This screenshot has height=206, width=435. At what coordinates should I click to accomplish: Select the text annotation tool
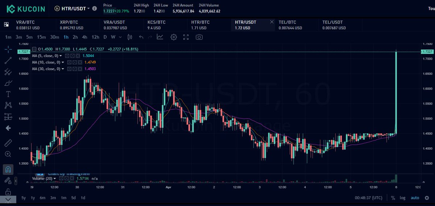[x=8, y=94]
